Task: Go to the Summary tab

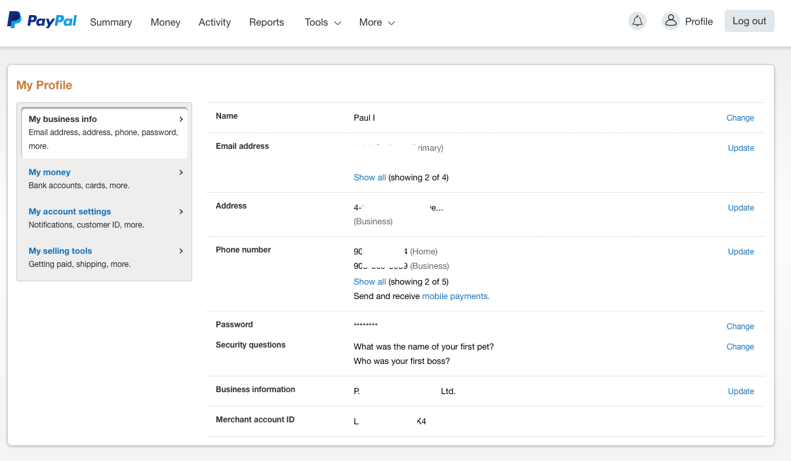Action: click(111, 22)
